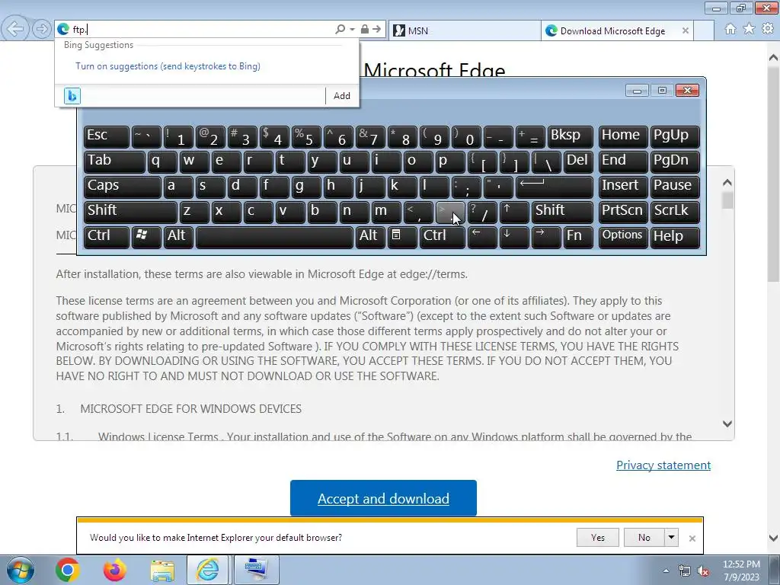Toggle right Ctrl key on on-screen keyboard

tap(443, 237)
